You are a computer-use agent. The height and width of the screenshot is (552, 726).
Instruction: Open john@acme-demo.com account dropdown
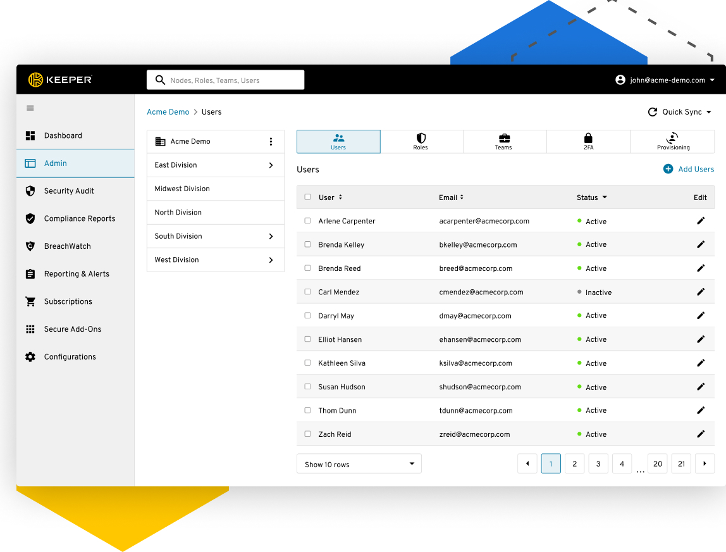[x=712, y=80]
